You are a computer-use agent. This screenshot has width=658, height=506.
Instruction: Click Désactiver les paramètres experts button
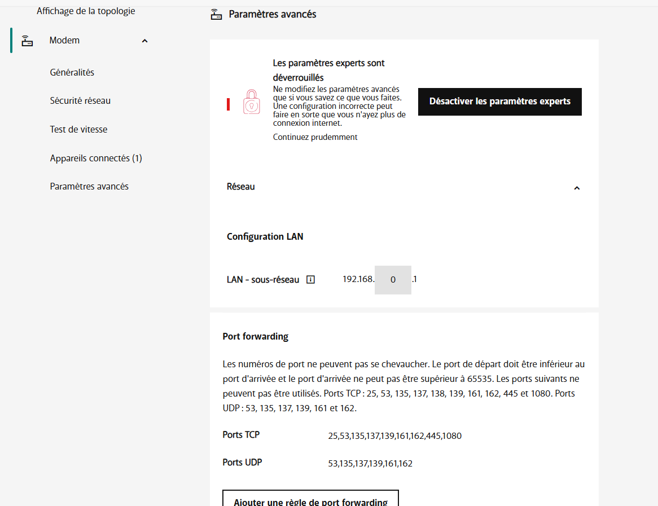(x=500, y=102)
